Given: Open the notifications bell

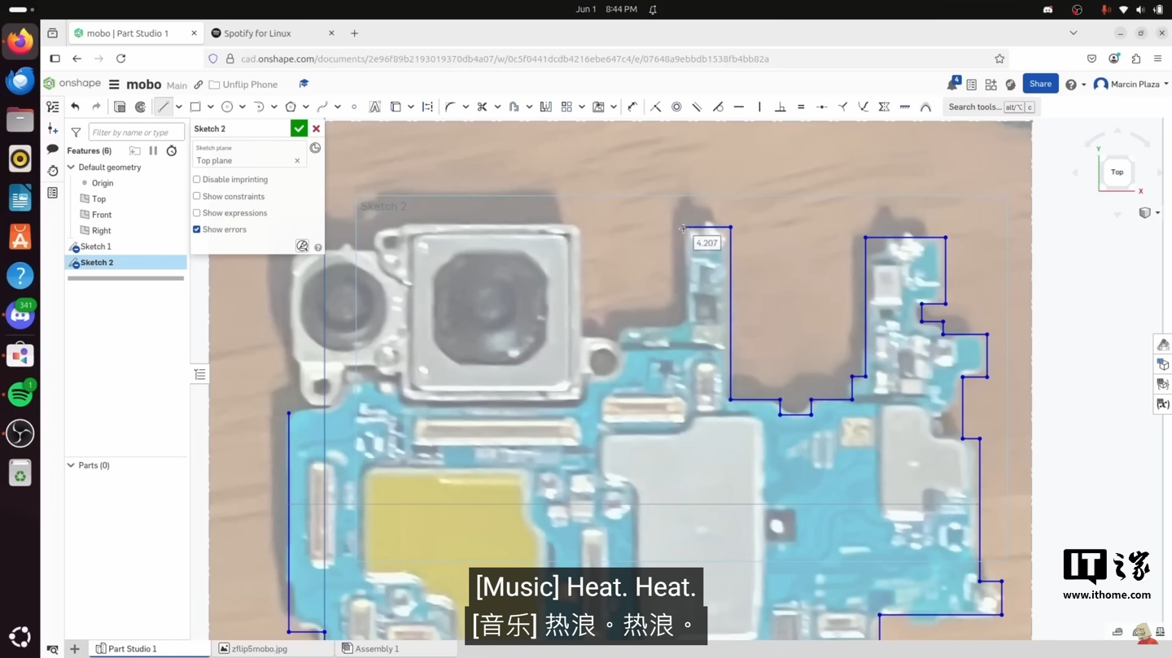Looking at the screenshot, I should tap(952, 85).
